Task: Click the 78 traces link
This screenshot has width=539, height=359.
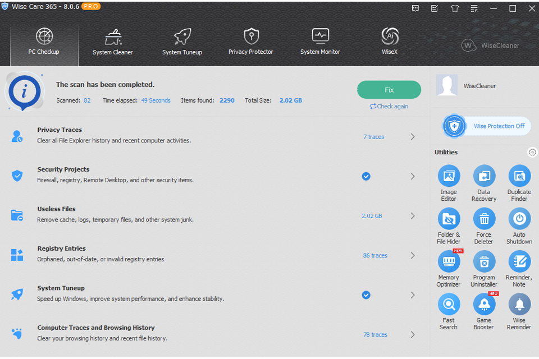Action: [x=375, y=335]
